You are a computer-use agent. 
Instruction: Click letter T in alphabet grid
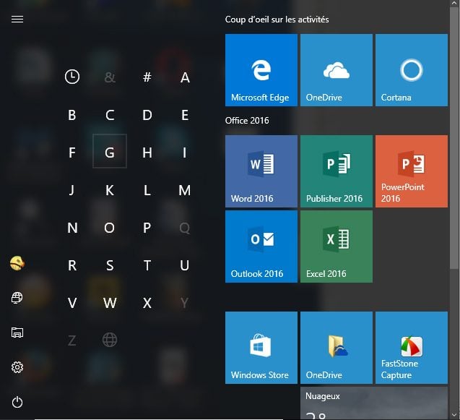147,265
